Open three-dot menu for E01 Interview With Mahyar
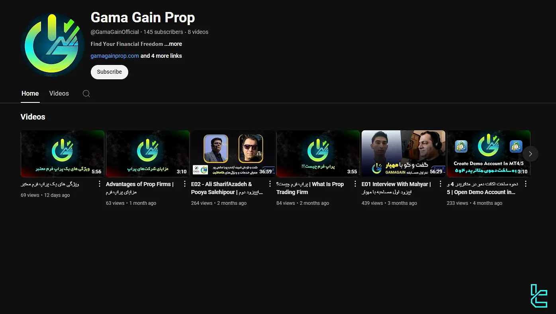Screen dimensions: 556x314 440,184
